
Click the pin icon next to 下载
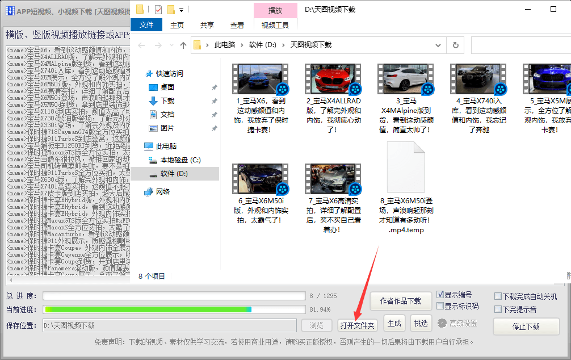[214, 101]
